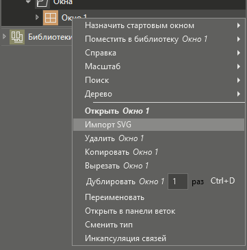Open the Поиск submenu
Image resolution: width=247 pixels, height=250 pixels.
(x=159, y=80)
